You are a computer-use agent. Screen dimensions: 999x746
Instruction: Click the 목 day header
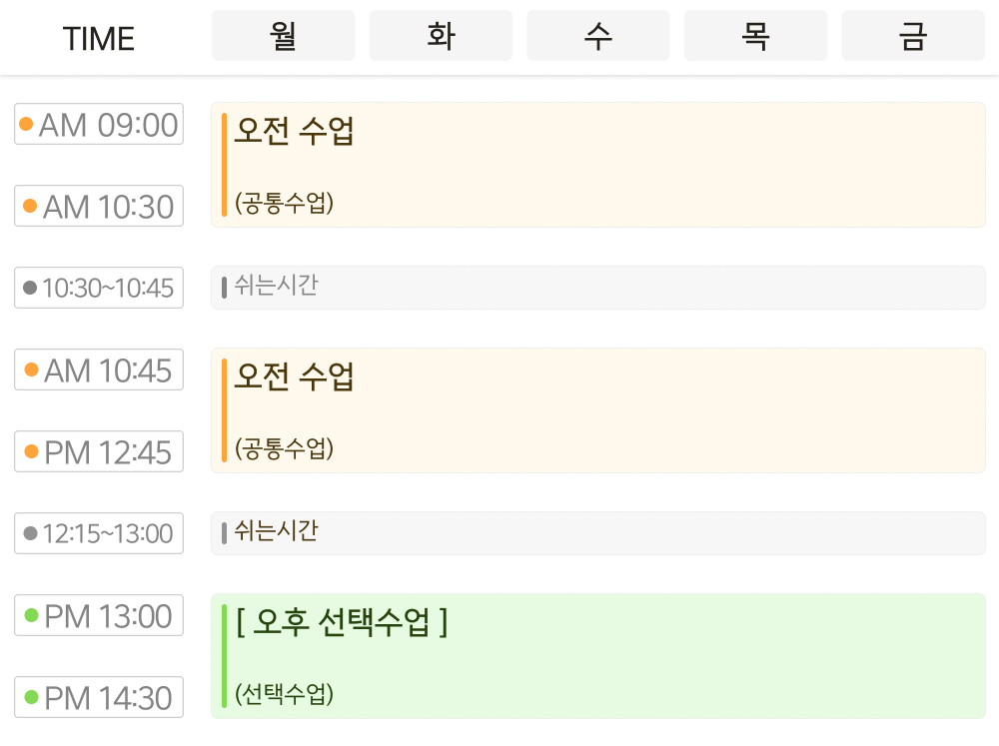coord(755,35)
